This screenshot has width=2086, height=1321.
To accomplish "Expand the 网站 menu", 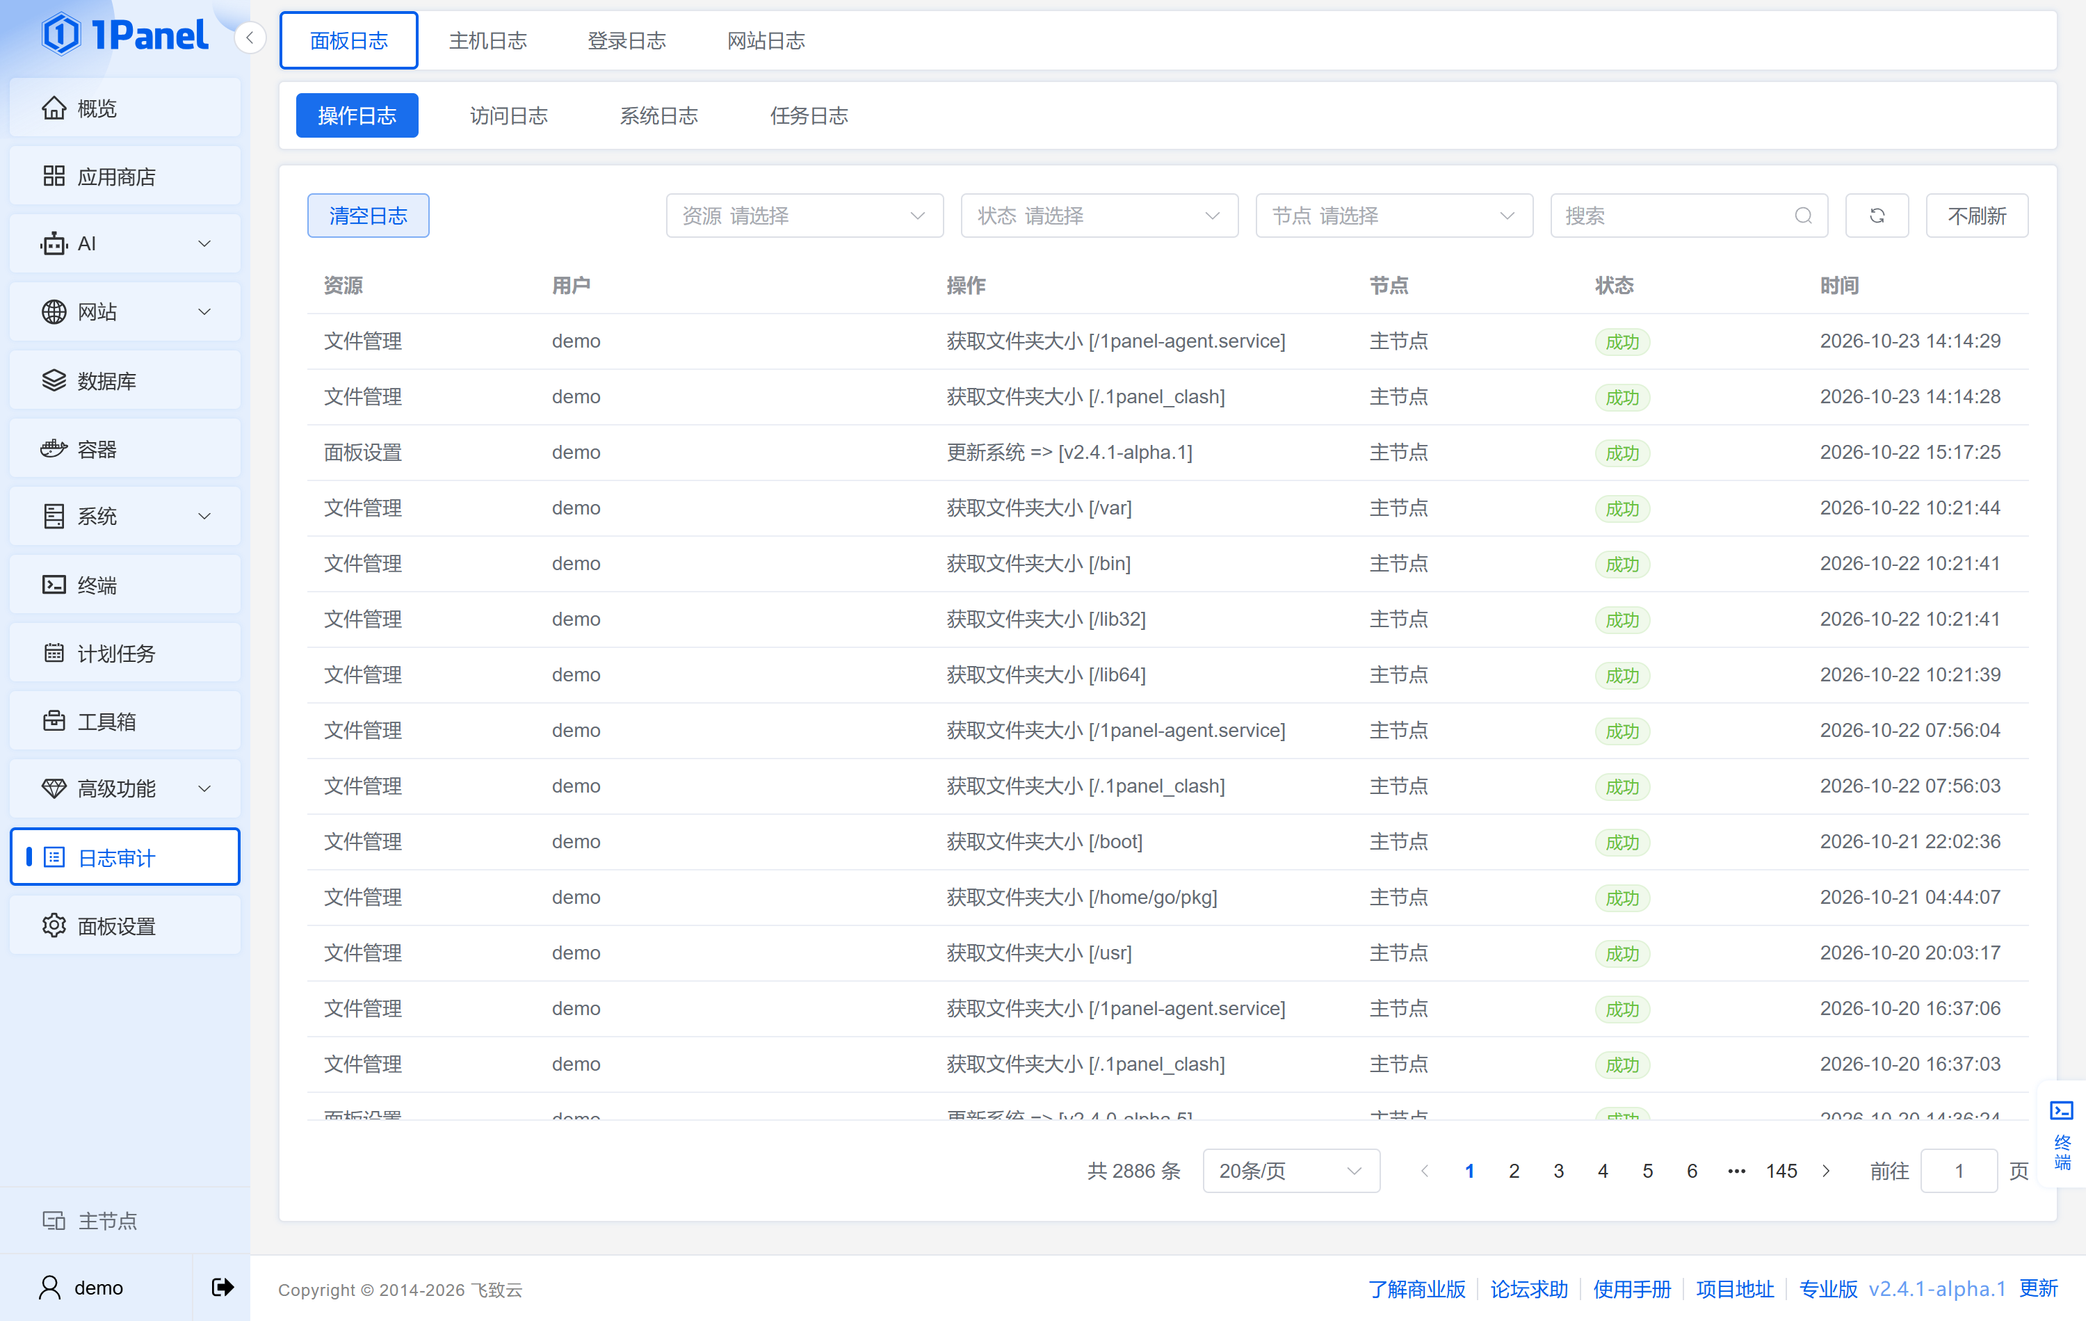I will point(124,312).
